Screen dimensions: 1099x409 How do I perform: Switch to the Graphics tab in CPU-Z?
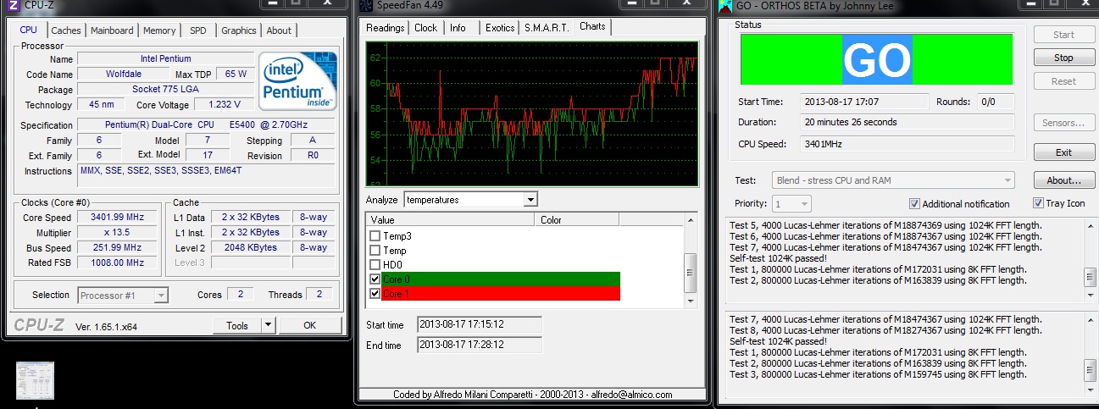[238, 30]
